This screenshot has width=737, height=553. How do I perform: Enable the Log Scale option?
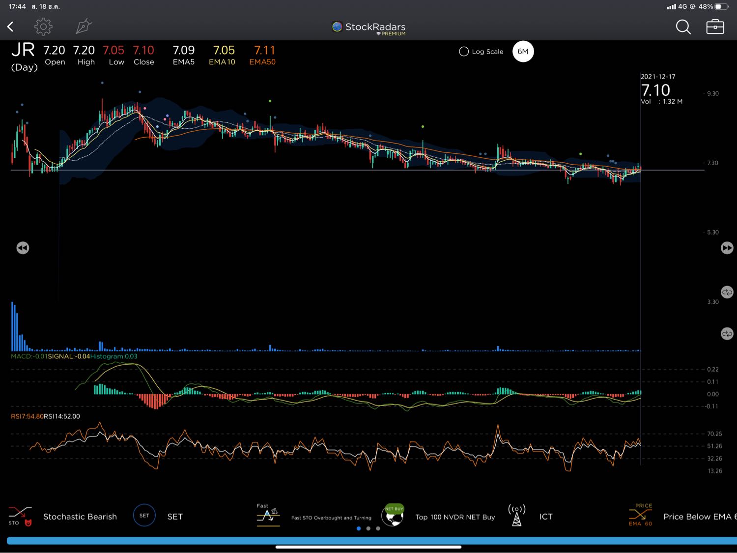464,52
